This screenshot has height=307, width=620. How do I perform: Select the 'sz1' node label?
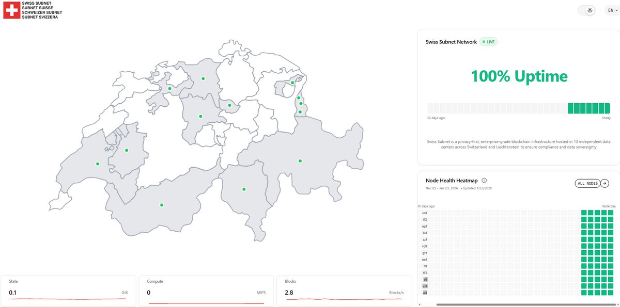pos(425,239)
